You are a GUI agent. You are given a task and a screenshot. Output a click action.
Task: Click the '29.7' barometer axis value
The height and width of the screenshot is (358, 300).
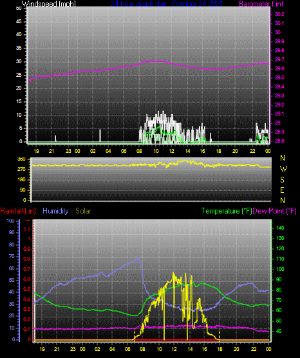(x=279, y=59)
